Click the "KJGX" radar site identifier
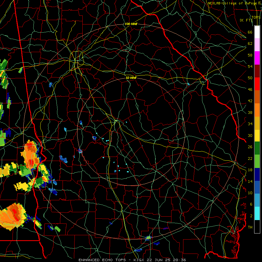The width and height of the screenshot is (262, 262). coord(139,260)
